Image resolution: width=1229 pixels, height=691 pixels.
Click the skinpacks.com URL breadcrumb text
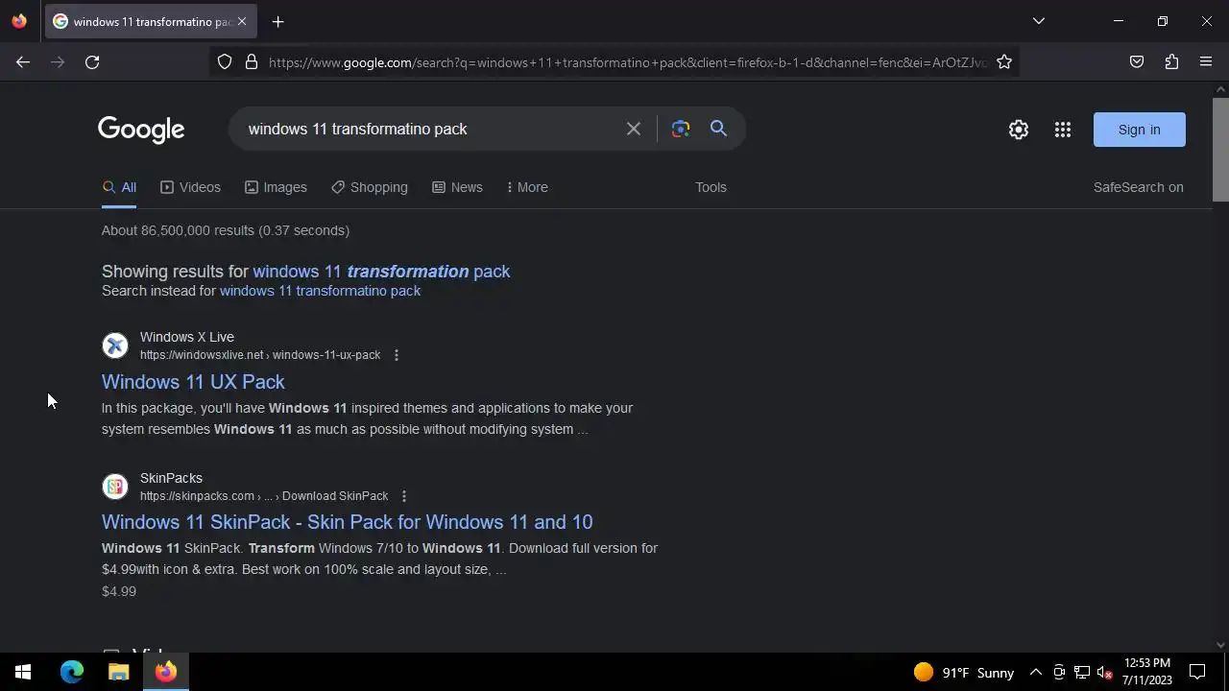[x=264, y=496]
